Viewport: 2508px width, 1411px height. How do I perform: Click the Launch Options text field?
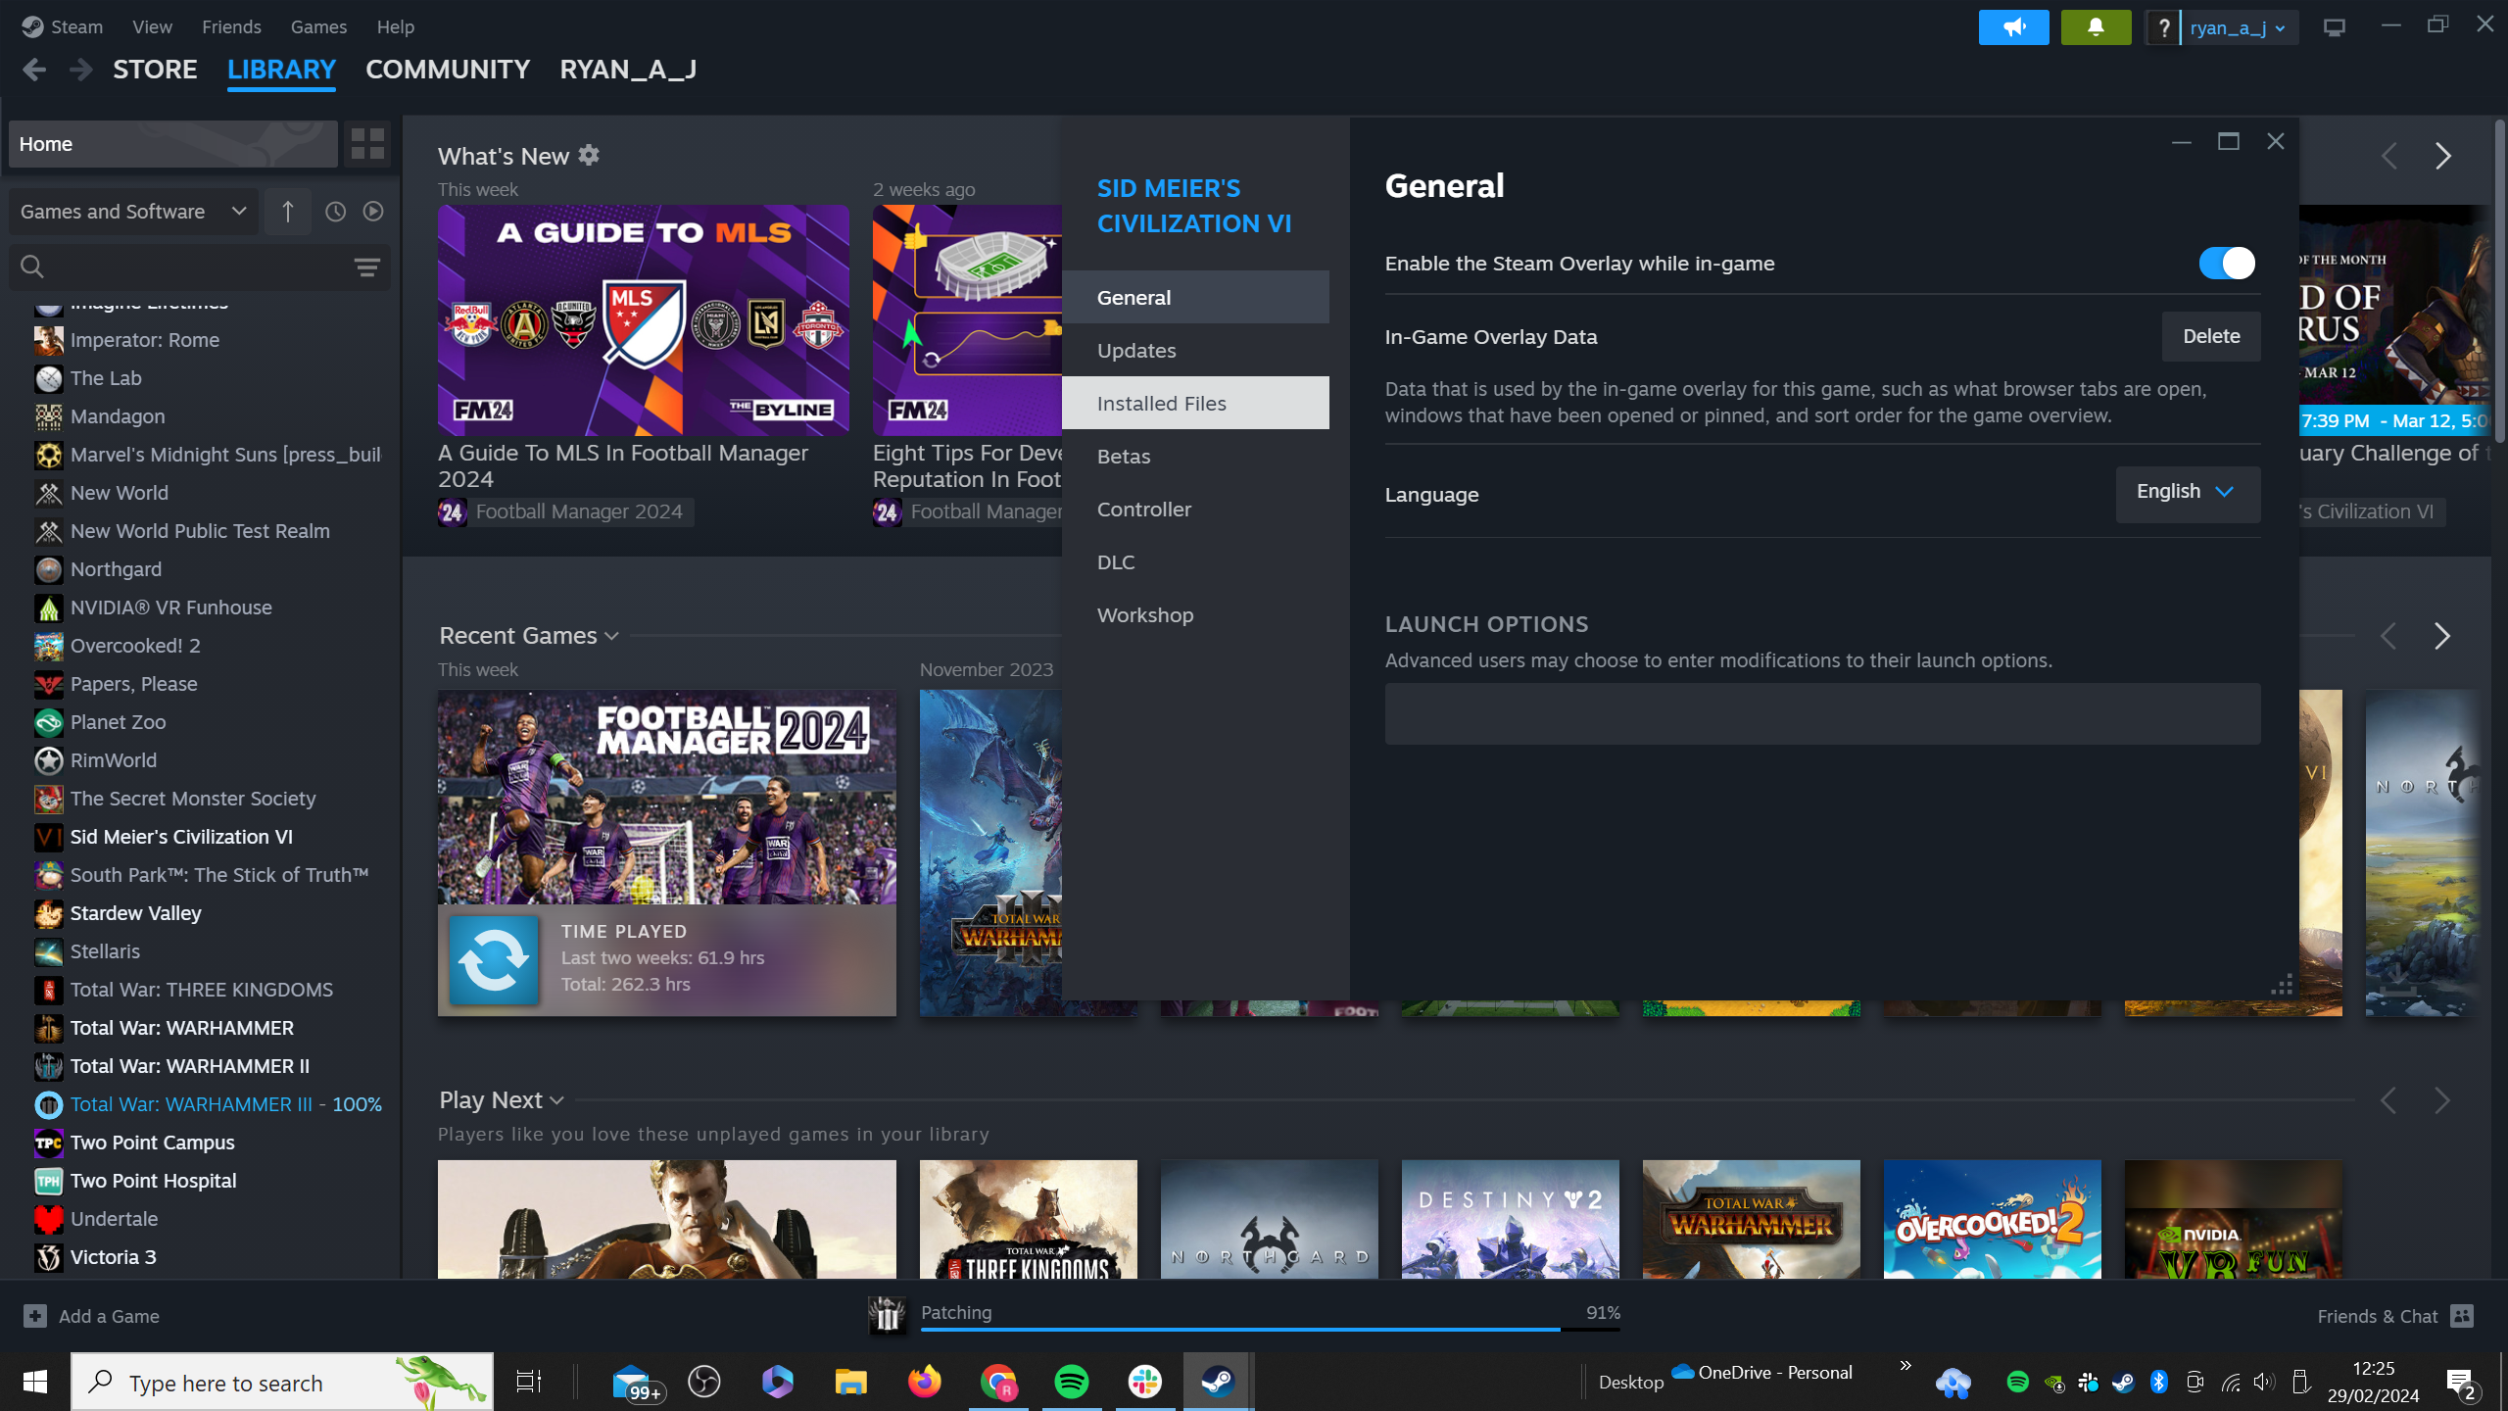point(1822,713)
